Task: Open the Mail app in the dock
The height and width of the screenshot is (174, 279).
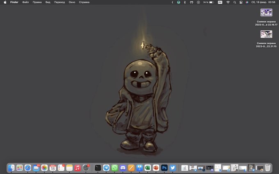Action: point(36,167)
